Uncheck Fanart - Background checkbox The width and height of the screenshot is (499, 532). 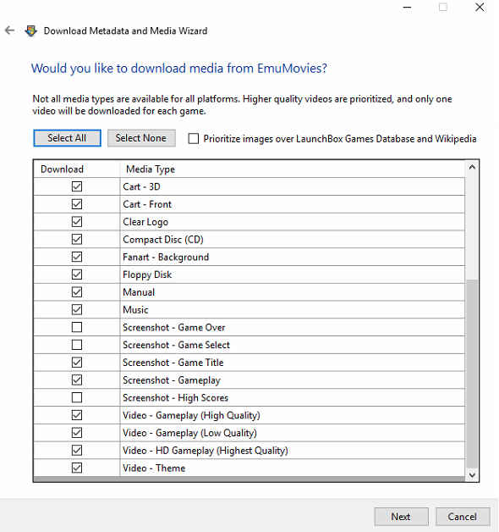(x=77, y=257)
